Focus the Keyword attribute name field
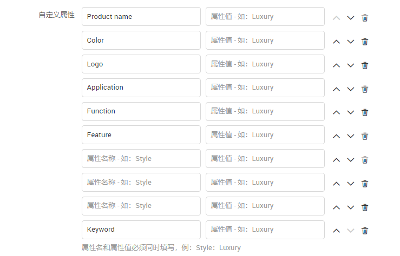Screen dimensions: 400x256 pyautogui.click(x=141, y=230)
